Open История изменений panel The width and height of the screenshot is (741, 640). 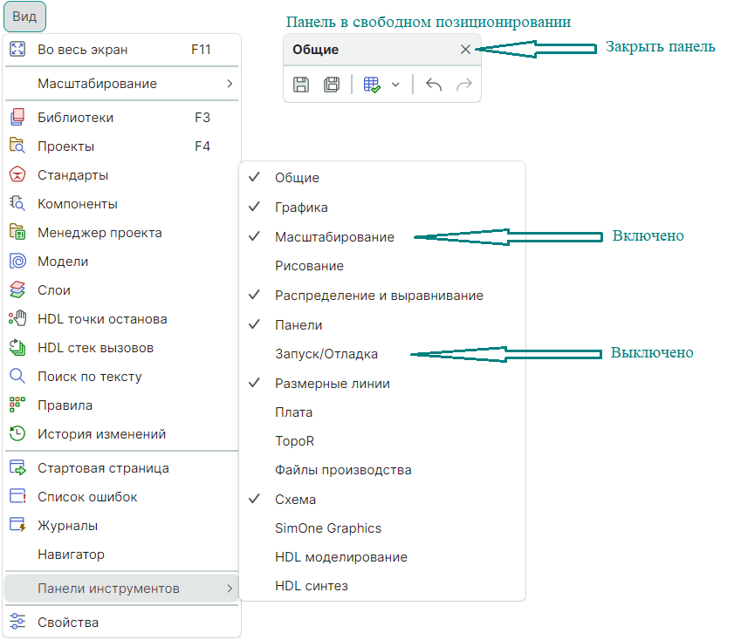pyautogui.click(x=100, y=434)
